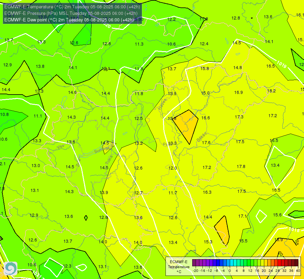Click the swirl logo icon at bottom-left

click(x=11, y=268)
